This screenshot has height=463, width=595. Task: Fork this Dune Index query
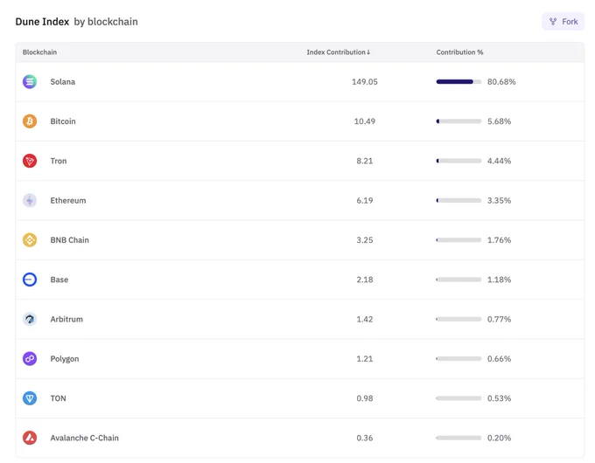tap(563, 22)
